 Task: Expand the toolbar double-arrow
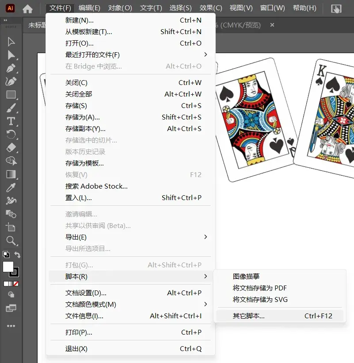tap(5, 20)
